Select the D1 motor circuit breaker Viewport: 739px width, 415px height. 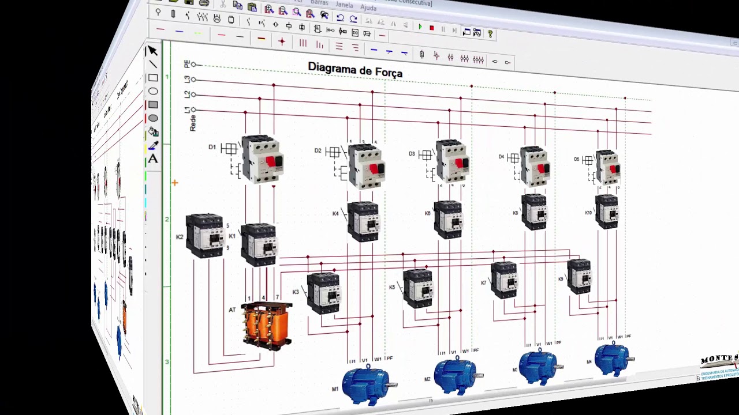[262, 159]
